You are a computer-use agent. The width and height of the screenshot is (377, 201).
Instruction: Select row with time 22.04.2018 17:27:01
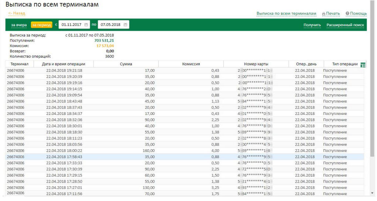coord(185,188)
